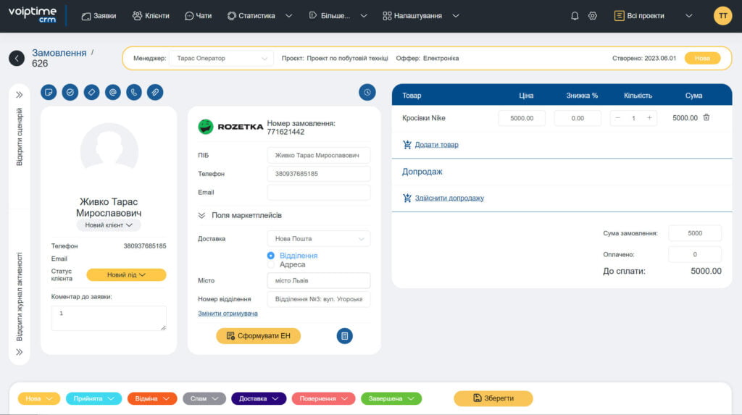The width and height of the screenshot is (742, 415).
Task: Expand the Налаштування menu
Action: click(x=421, y=16)
